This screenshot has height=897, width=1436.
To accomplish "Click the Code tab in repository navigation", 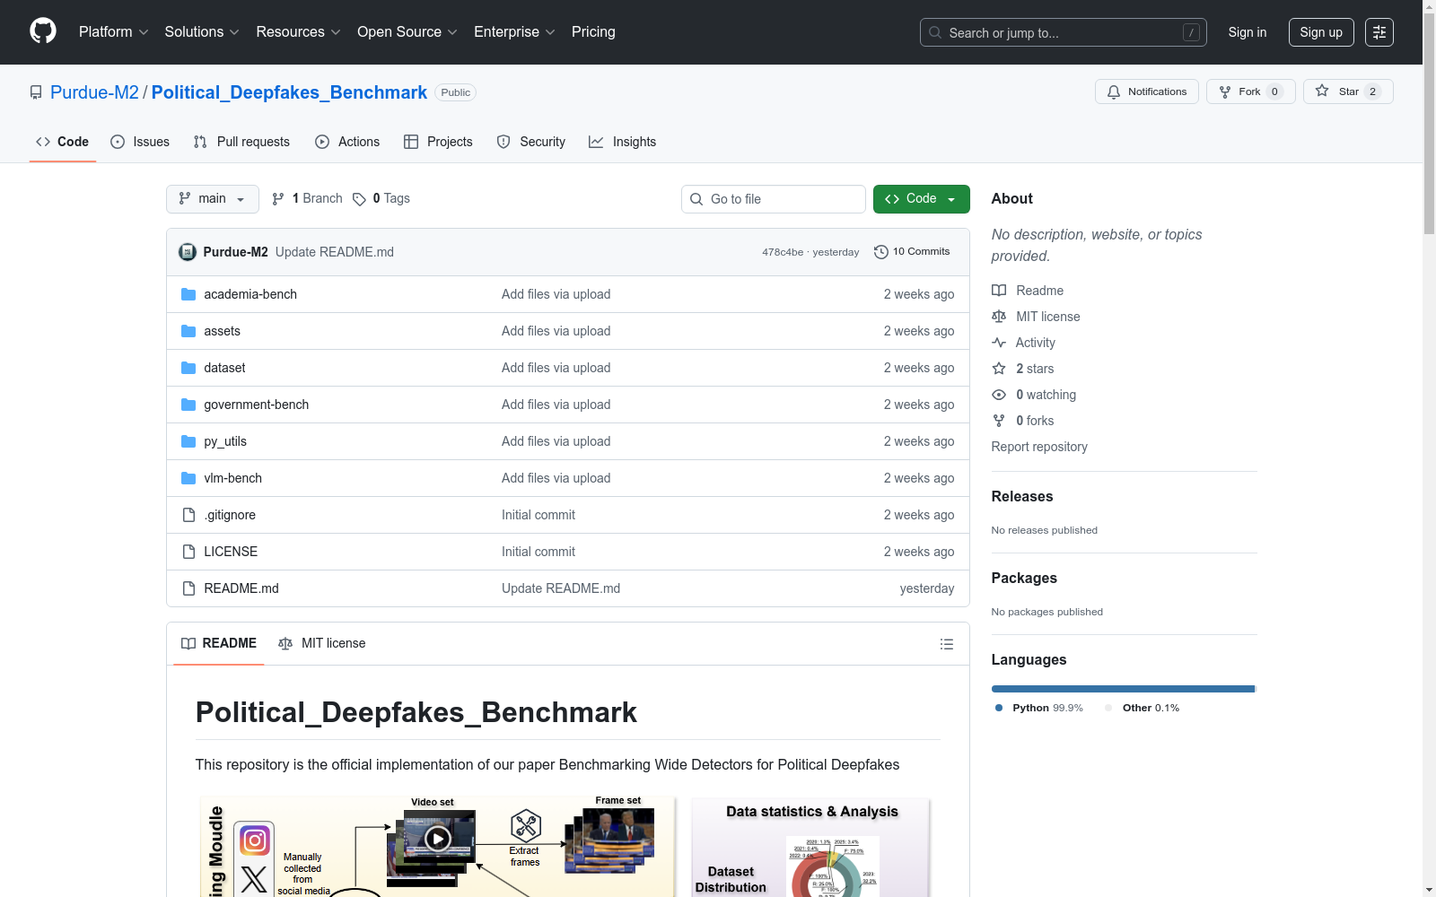I will [63, 142].
